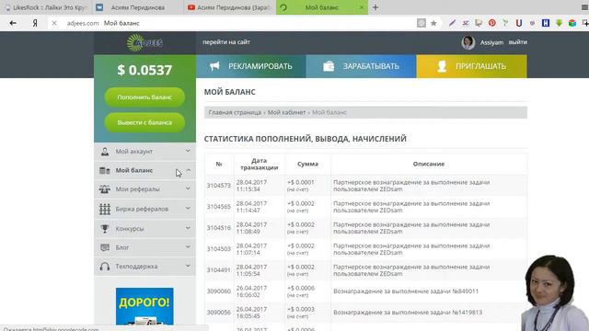
Task: Open the Рекламировать section
Action: (251, 66)
